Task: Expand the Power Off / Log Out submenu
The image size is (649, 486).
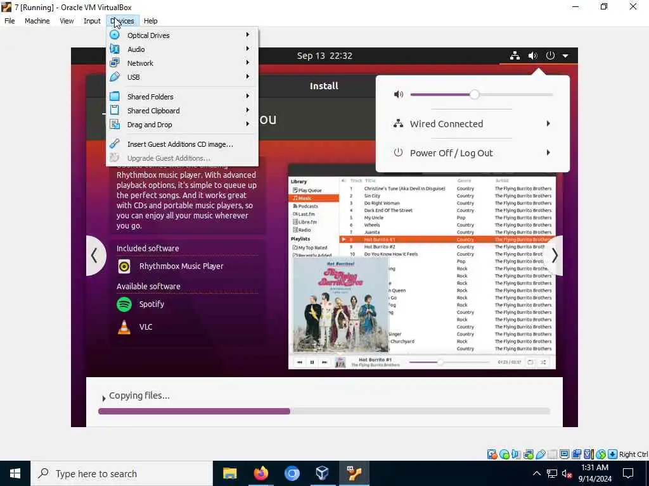Action: pyautogui.click(x=472, y=153)
